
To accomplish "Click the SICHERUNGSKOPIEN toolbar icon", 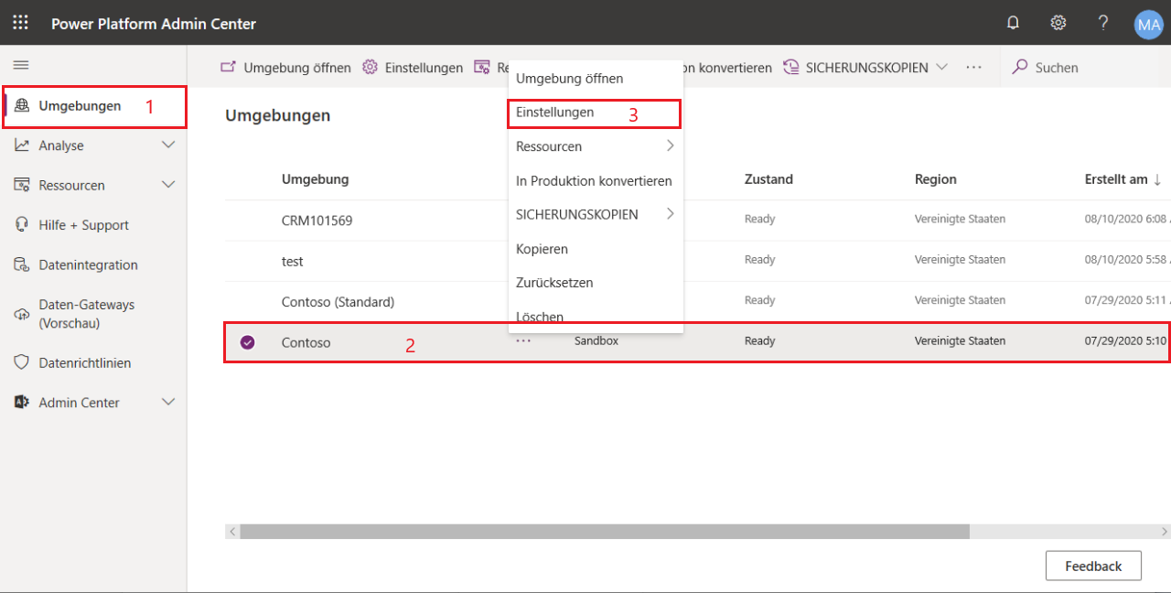I will pos(790,68).
